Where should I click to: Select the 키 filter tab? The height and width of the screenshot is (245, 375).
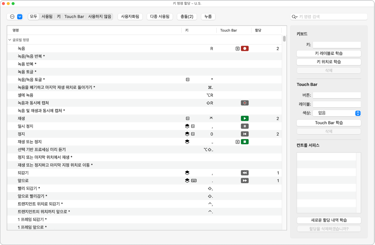59,17
